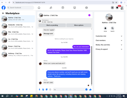This screenshot has height=98, width=127.
Task: Record a voice clip with microphone icon
Action: click(39, 90)
